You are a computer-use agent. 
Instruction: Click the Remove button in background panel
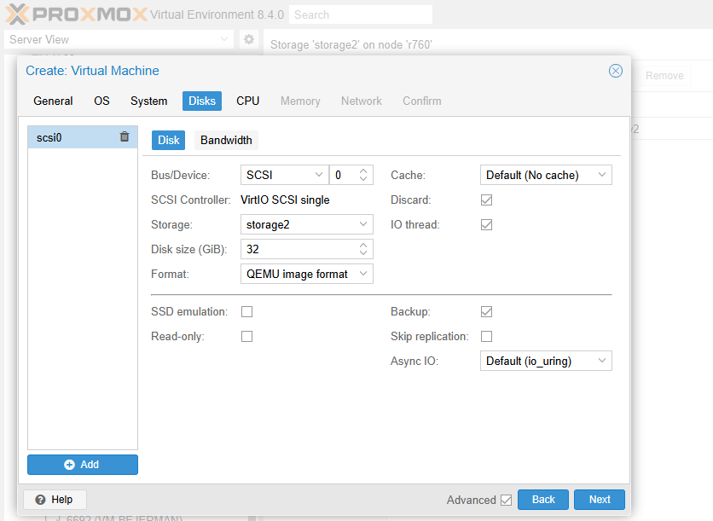point(664,76)
